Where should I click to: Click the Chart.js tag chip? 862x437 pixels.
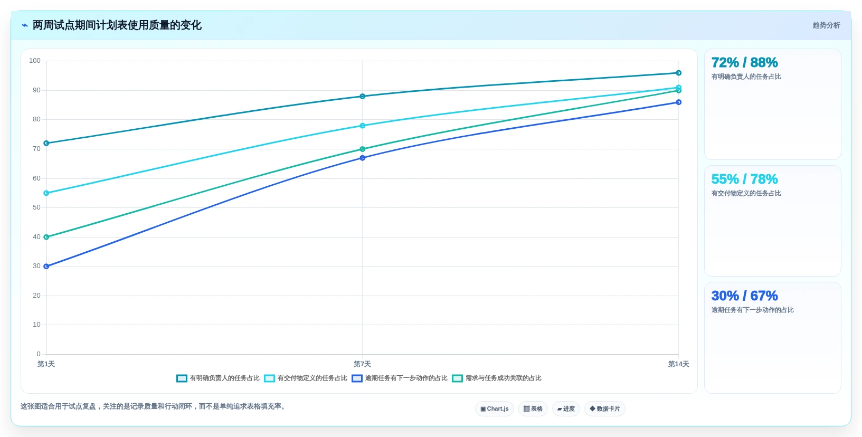[495, 409]
